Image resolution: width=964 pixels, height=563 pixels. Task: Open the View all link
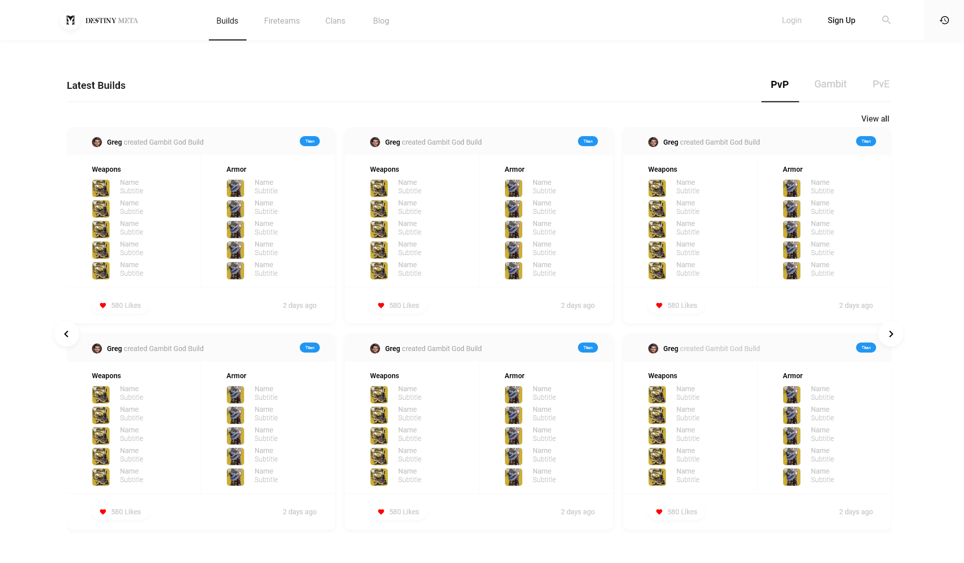point(875,119)
